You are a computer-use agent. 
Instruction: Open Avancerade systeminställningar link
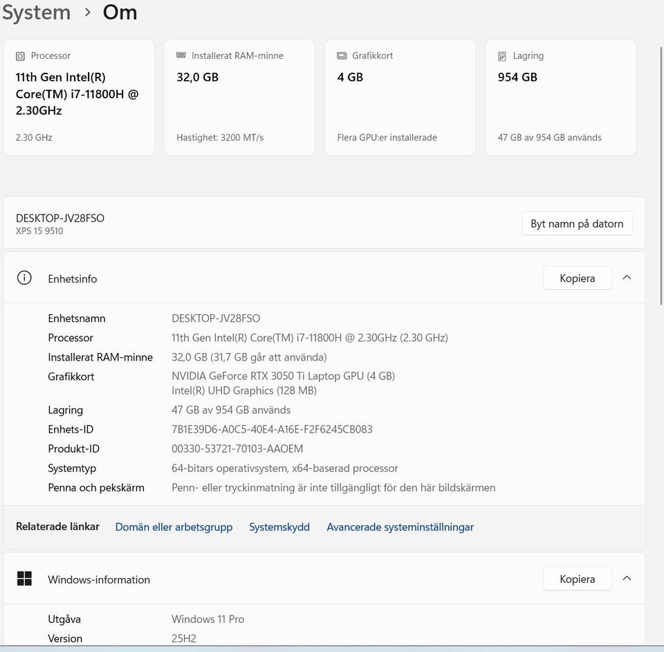(400, 527)
